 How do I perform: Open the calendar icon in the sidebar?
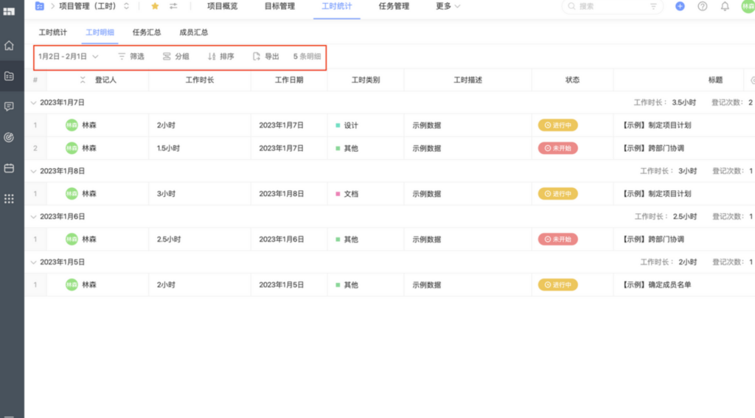click(x=9, y=168)
